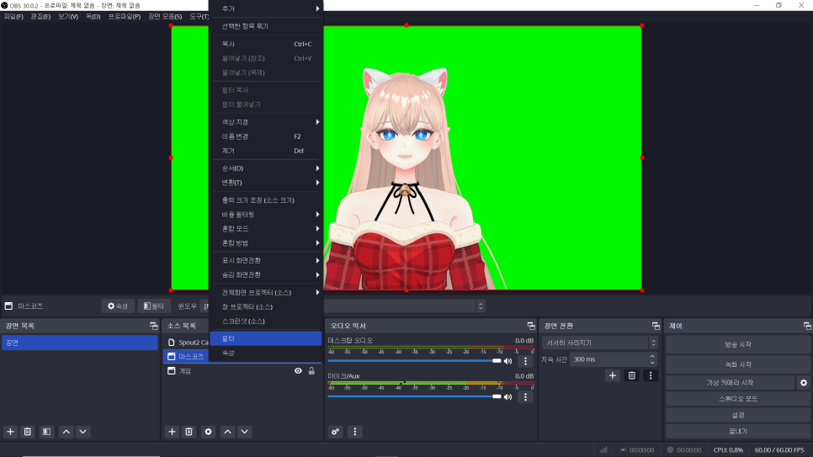Image resolution: width=813 pixels, height=457 pixels.
Task: Choose 복사 Ctrl+C in context menu
Action: click(x=266, y=44)
